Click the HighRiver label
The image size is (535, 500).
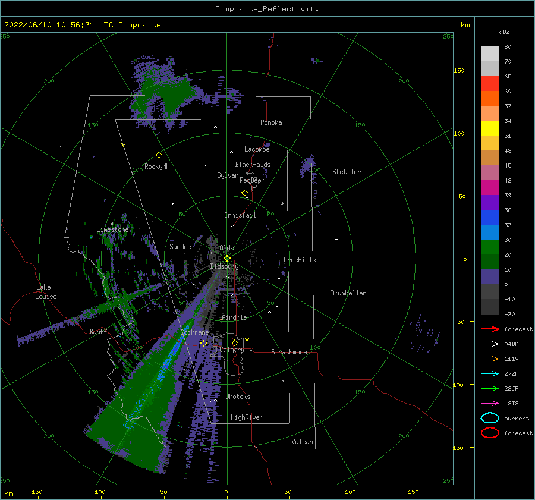(x=247, y=417)
